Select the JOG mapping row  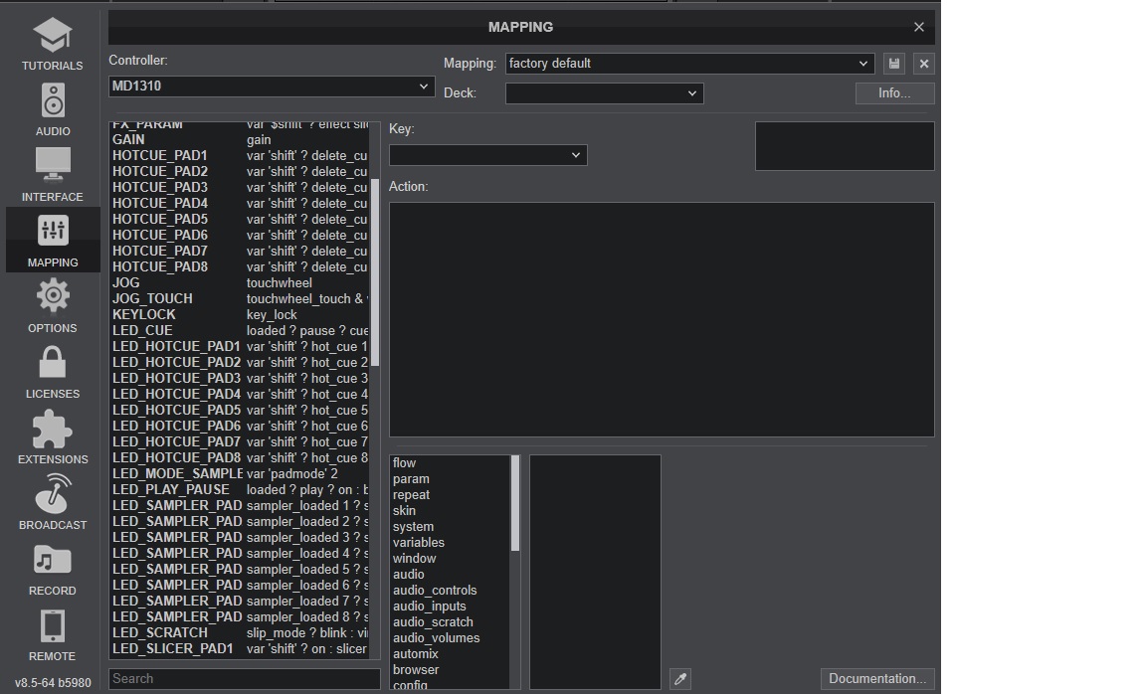tap(240, 282)
